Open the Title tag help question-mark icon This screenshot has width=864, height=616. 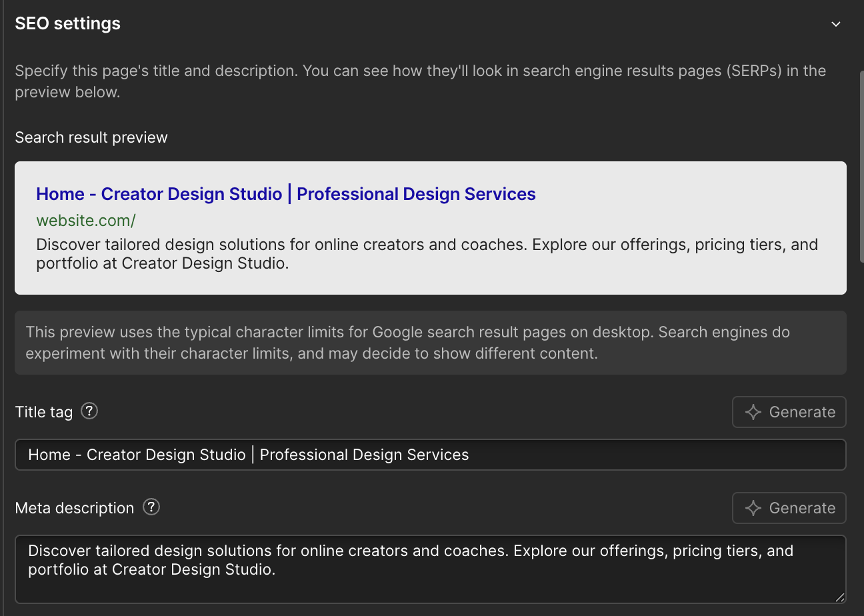click(89, 411)
